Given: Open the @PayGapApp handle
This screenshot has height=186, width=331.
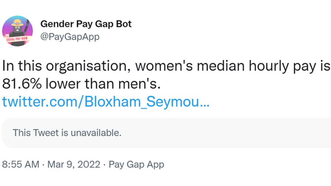Looking at the screenshot, I should pyautogui.click(x=70, y=36).
